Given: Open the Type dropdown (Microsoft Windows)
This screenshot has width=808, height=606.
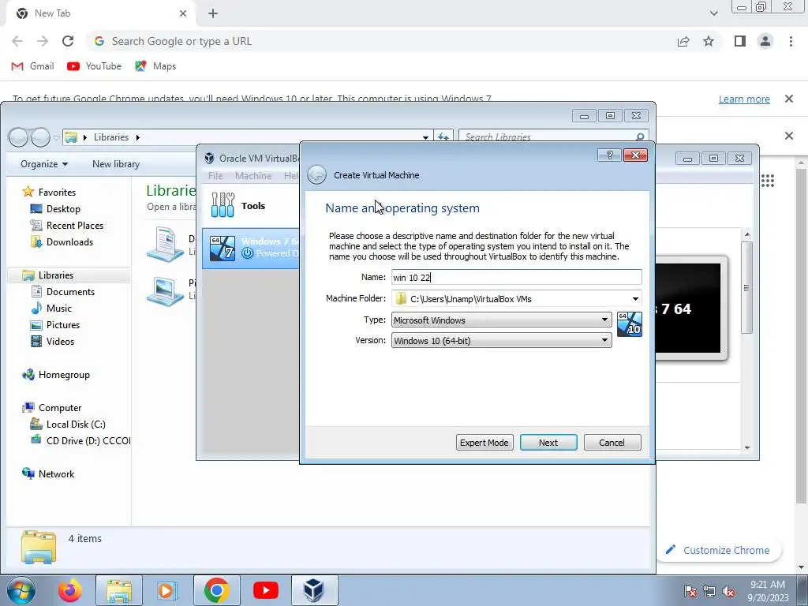Looking at the screenshot, I should [x=501, y=320].
